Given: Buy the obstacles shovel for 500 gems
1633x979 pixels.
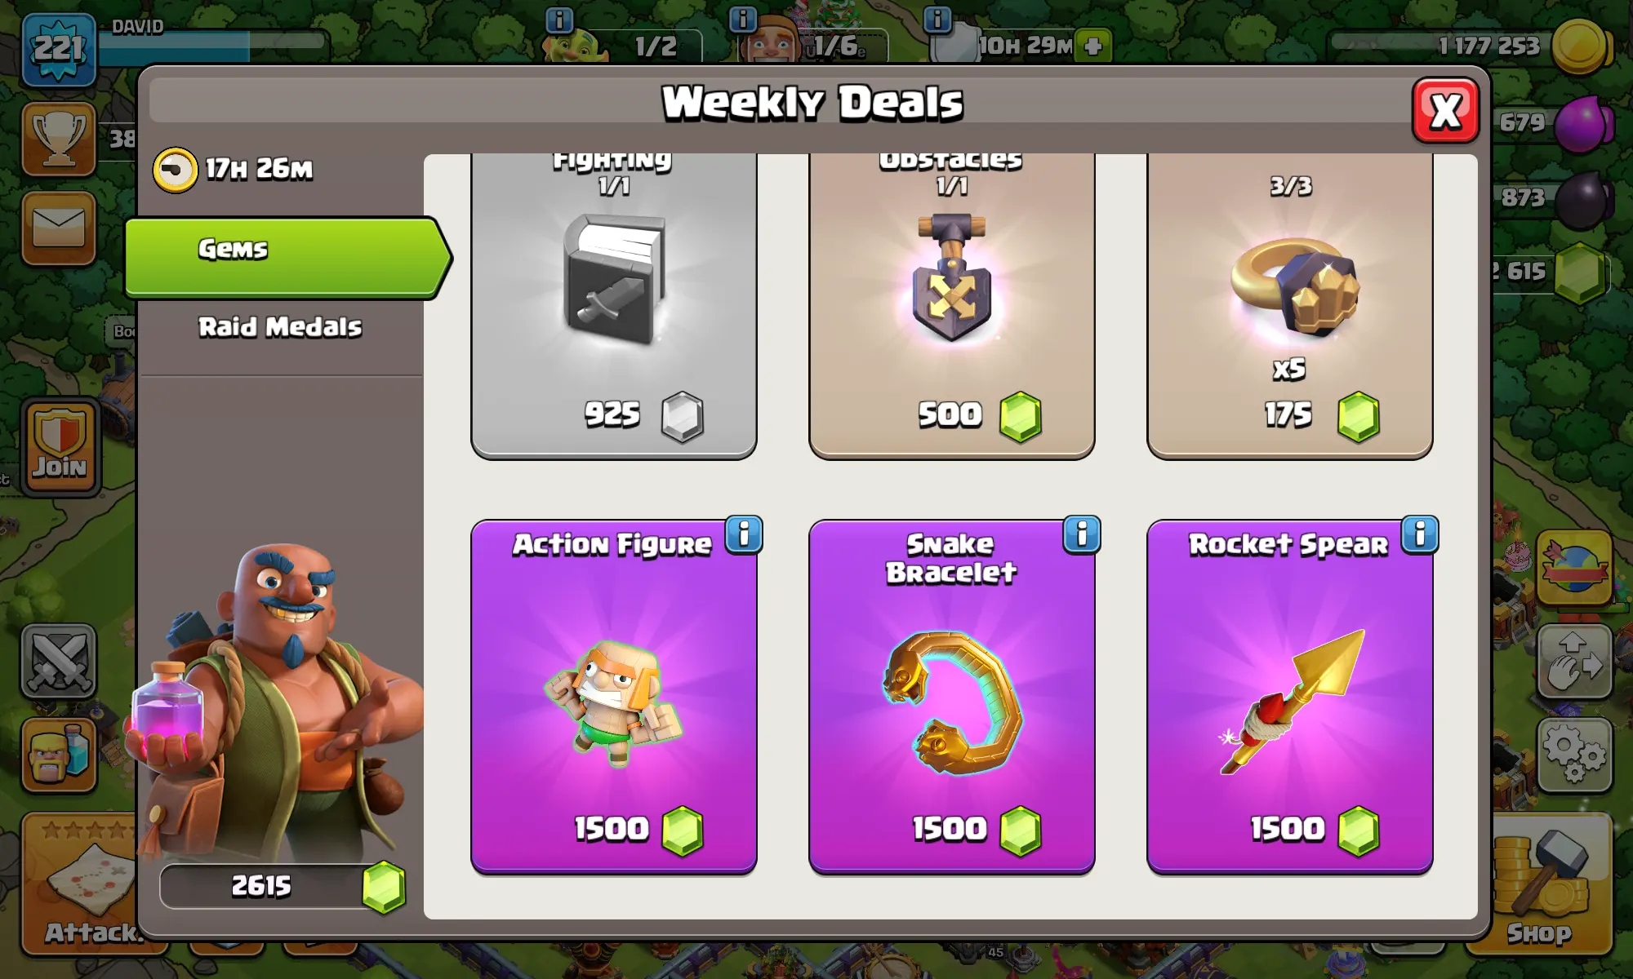Looking at the screenshot, I should [x=951, y=306].
